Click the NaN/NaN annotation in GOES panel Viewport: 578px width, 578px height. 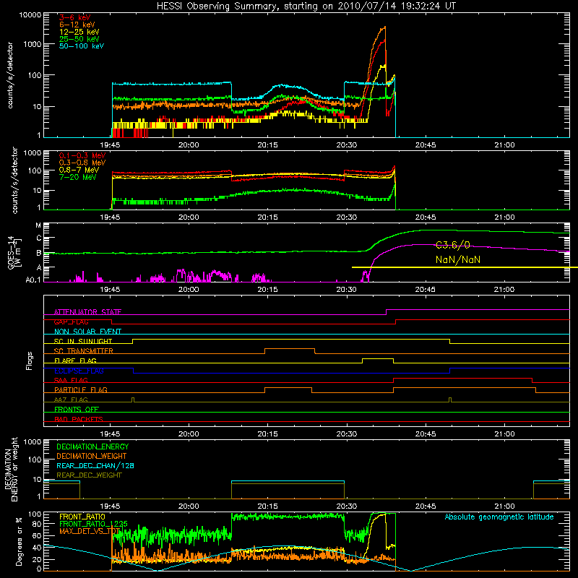point(458,259)
